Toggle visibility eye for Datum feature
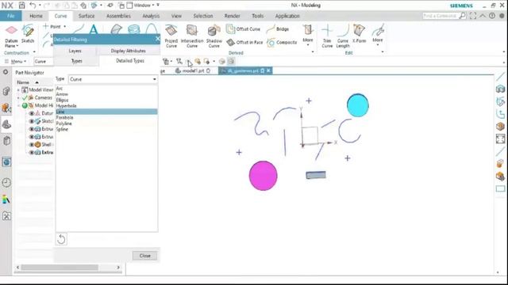This screenshot has height=285, width=508. 32,113
